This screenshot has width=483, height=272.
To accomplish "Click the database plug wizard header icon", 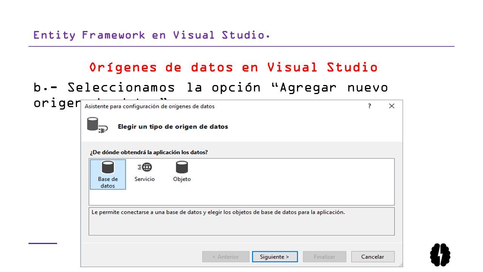I will click(97, 125).
